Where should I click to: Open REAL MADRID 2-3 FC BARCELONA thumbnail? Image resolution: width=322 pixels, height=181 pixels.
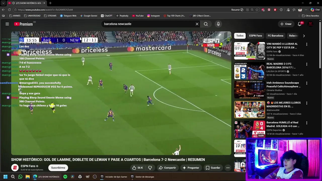pyautogui.click(x=250, y=71)
